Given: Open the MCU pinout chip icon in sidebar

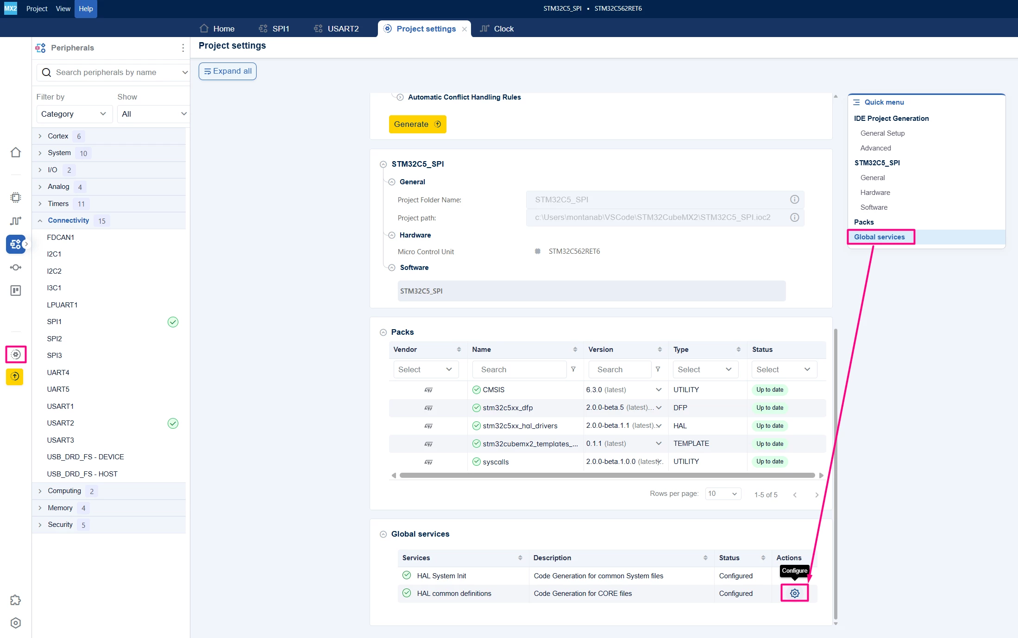Looking at the screenshot, I should tap(16, 198).
